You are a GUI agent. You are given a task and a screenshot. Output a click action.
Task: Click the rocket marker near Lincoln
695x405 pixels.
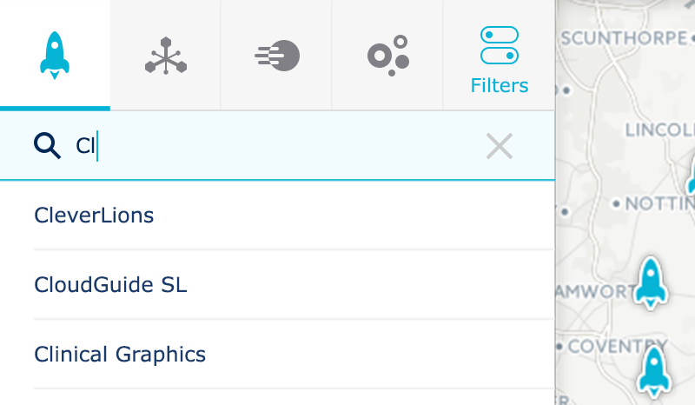click(x=692, y=174)
